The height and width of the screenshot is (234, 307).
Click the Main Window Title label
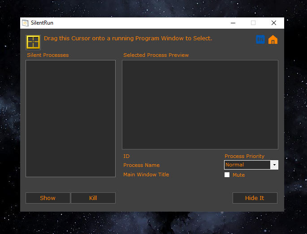(146, 174)
